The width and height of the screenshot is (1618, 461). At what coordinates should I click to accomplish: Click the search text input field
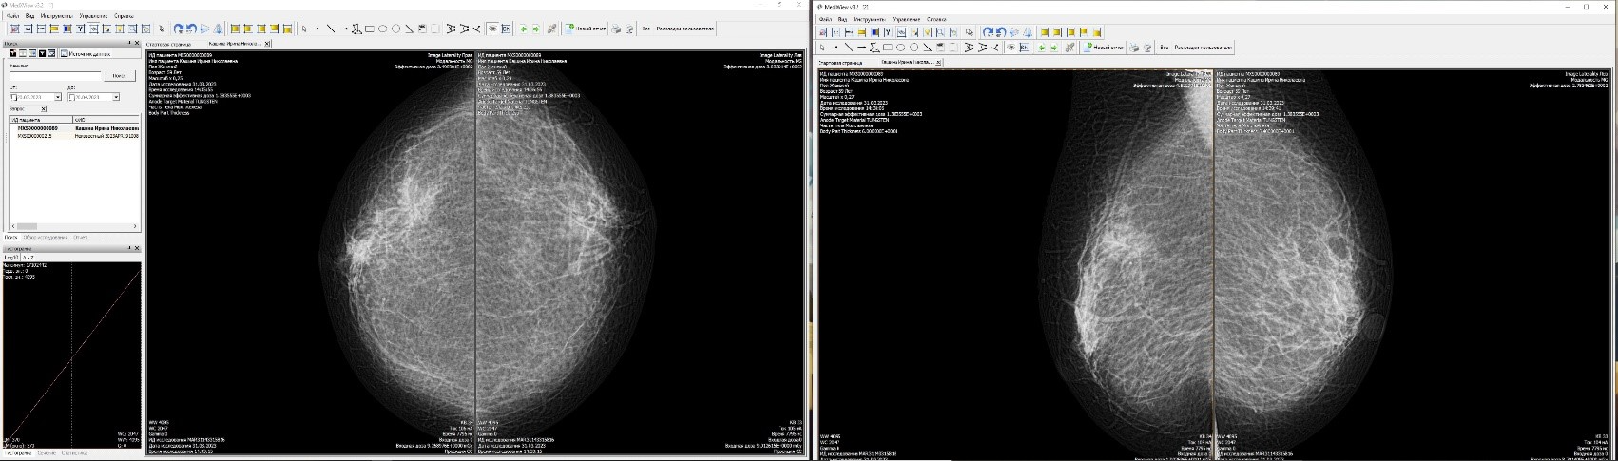tap(55, 76)
